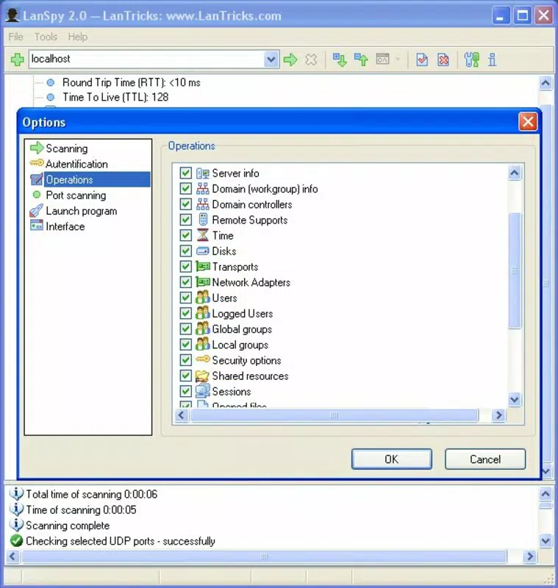
Task: Close the Options dialog
Action: coord(528,122)
